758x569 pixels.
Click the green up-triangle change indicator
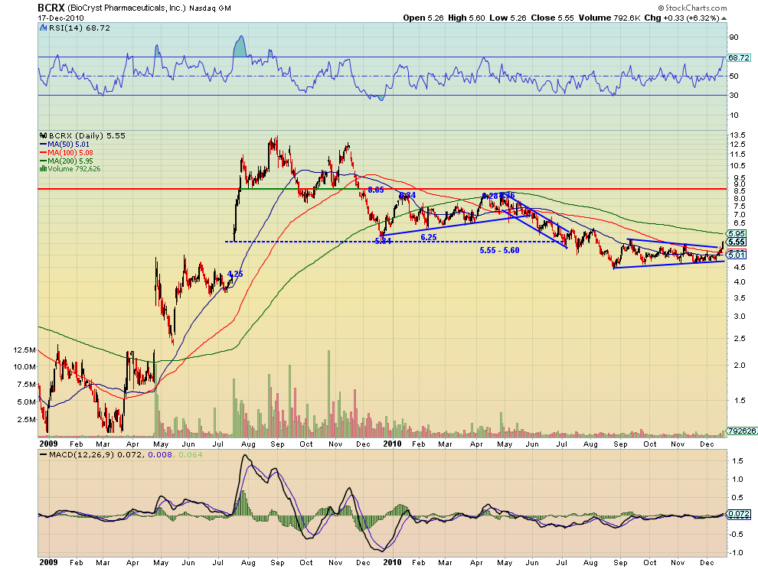[x=724, y=18]
